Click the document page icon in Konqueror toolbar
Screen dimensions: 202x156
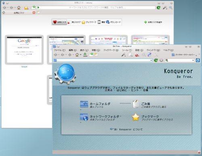130,55
